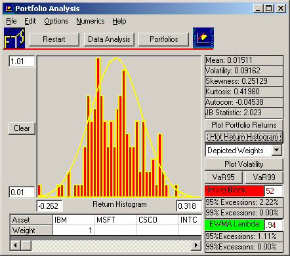This screenshot has width=290, height=256.
Task: Click the IBM weight cell containing 1
Action: click(73, 230)
